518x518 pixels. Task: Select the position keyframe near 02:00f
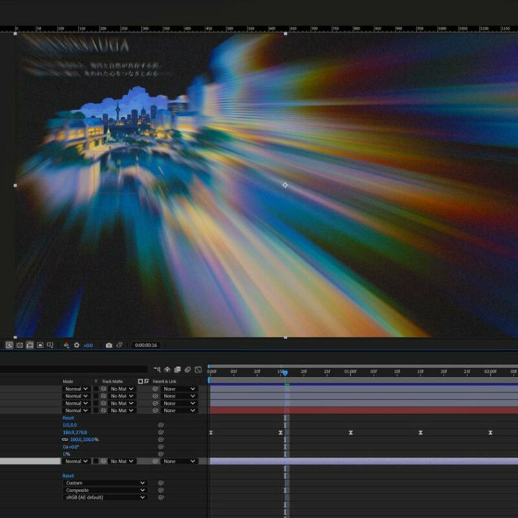click(x=490, y=433)
